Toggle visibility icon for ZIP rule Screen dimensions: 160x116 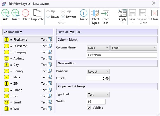[x=50, y=83]
